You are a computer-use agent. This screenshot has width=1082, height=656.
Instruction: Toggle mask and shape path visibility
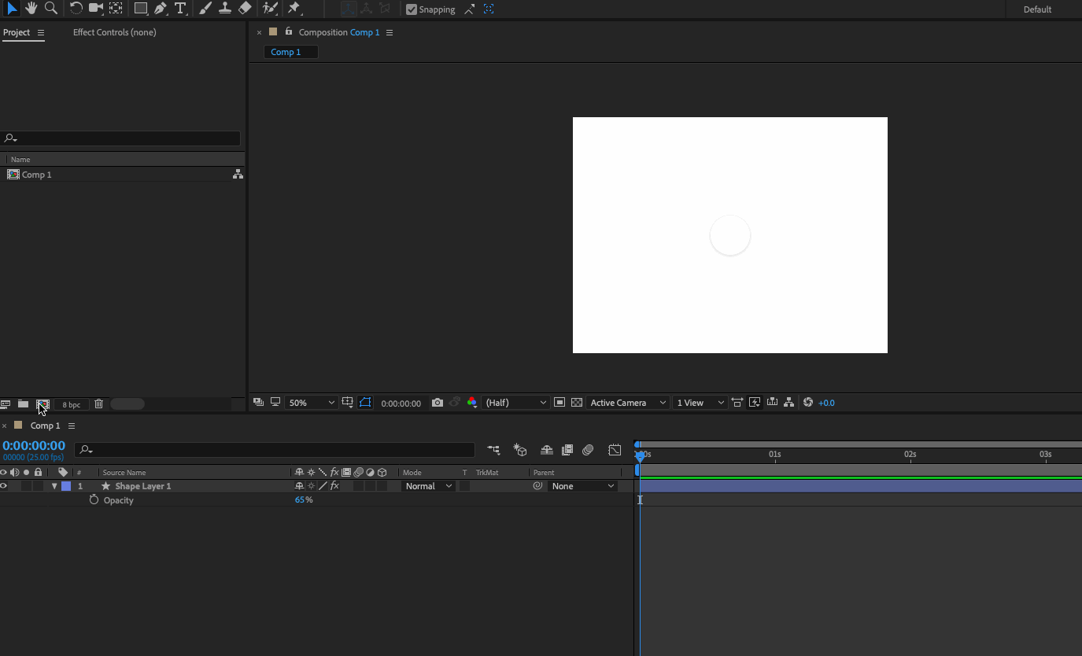[x=365, y=403]
